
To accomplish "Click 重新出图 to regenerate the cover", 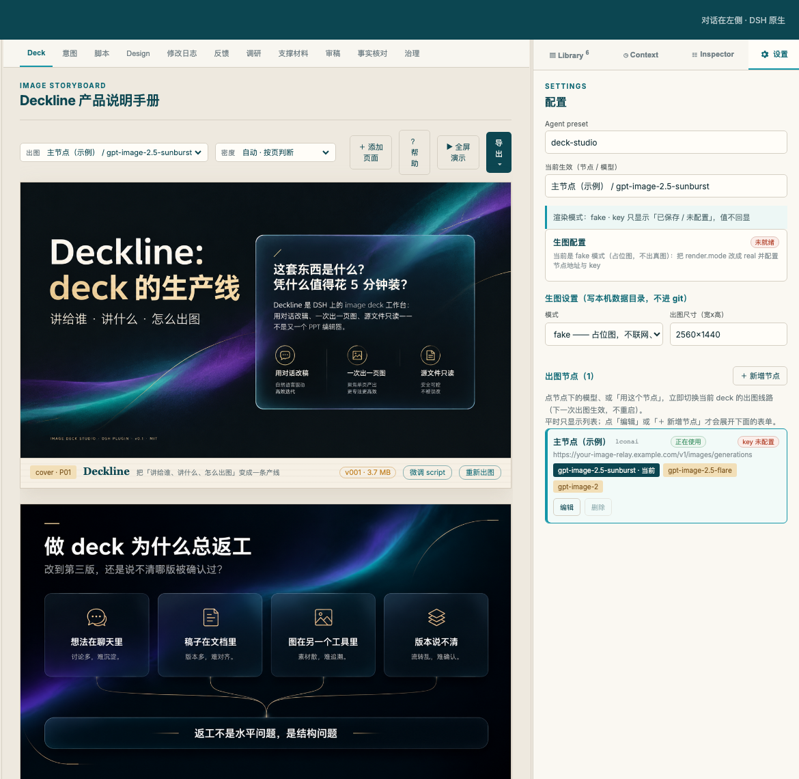I will click(x=480, y=473).
